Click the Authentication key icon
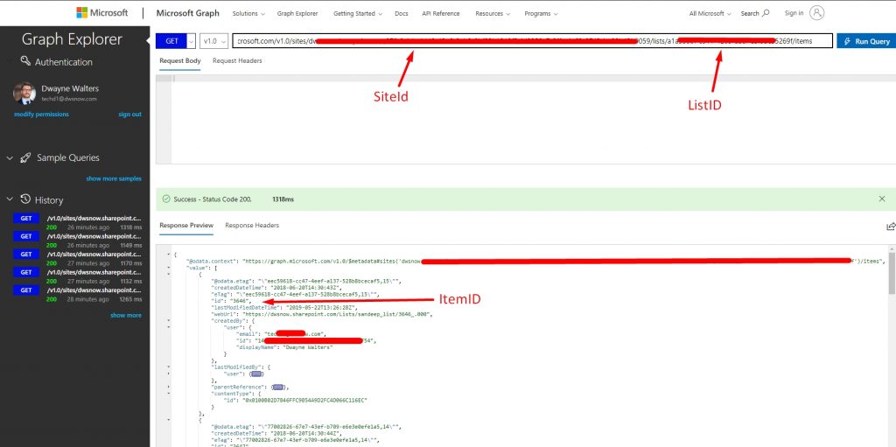The image size is (896, 447). click(x=25, y=60)
